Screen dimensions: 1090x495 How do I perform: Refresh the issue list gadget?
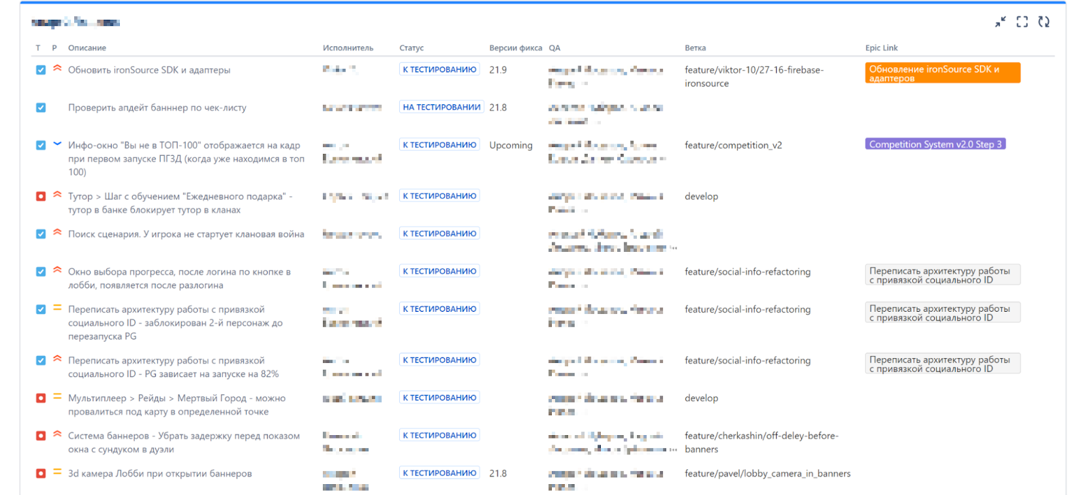pos(1044,22)
